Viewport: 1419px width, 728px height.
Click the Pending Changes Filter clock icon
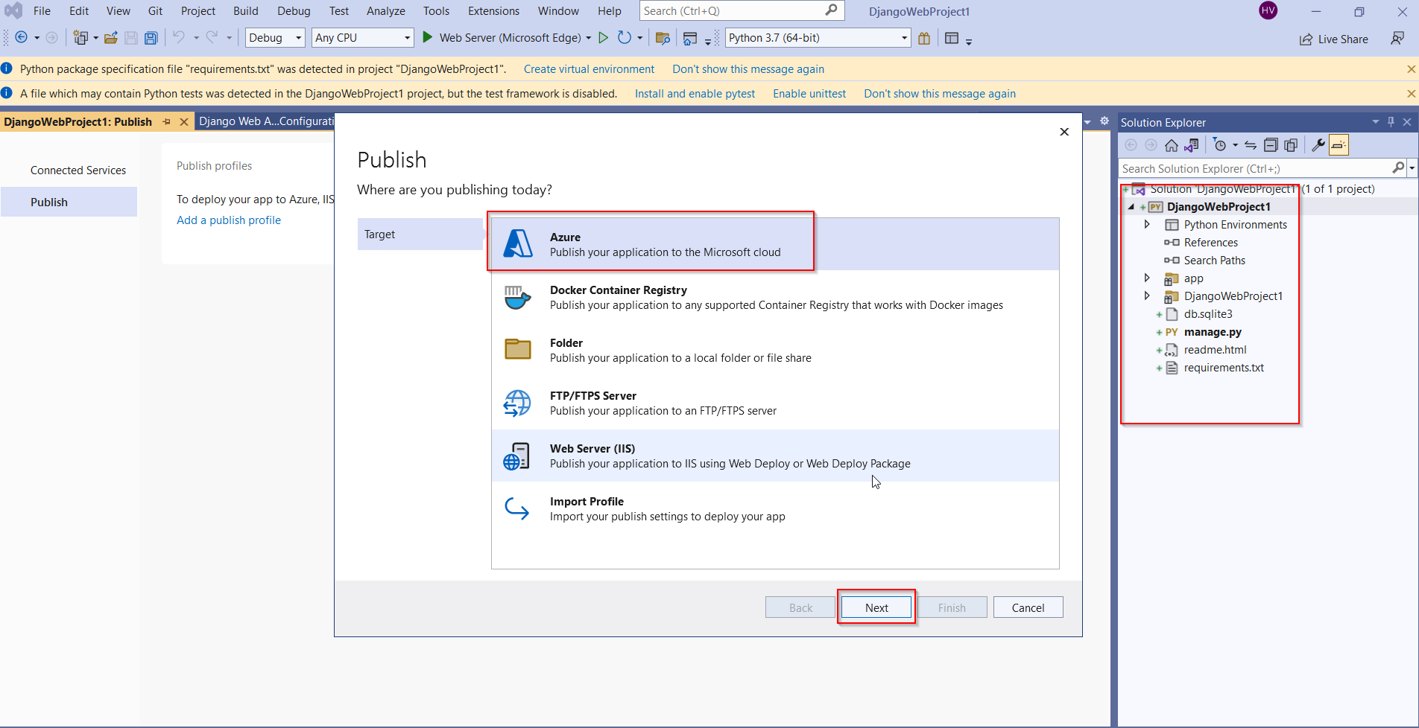click(x=1220, y=145)
